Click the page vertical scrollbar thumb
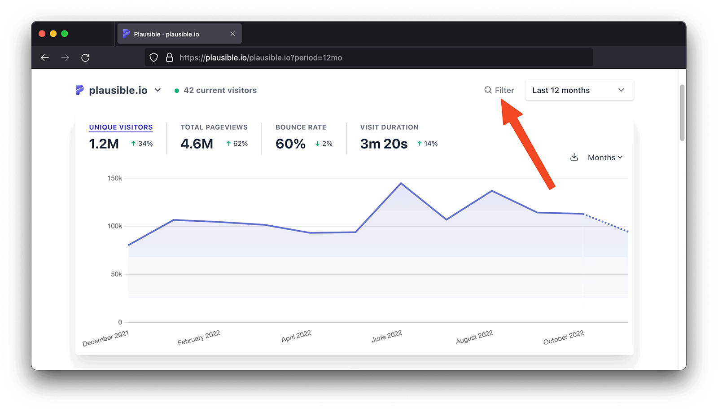 coord(682,112)
